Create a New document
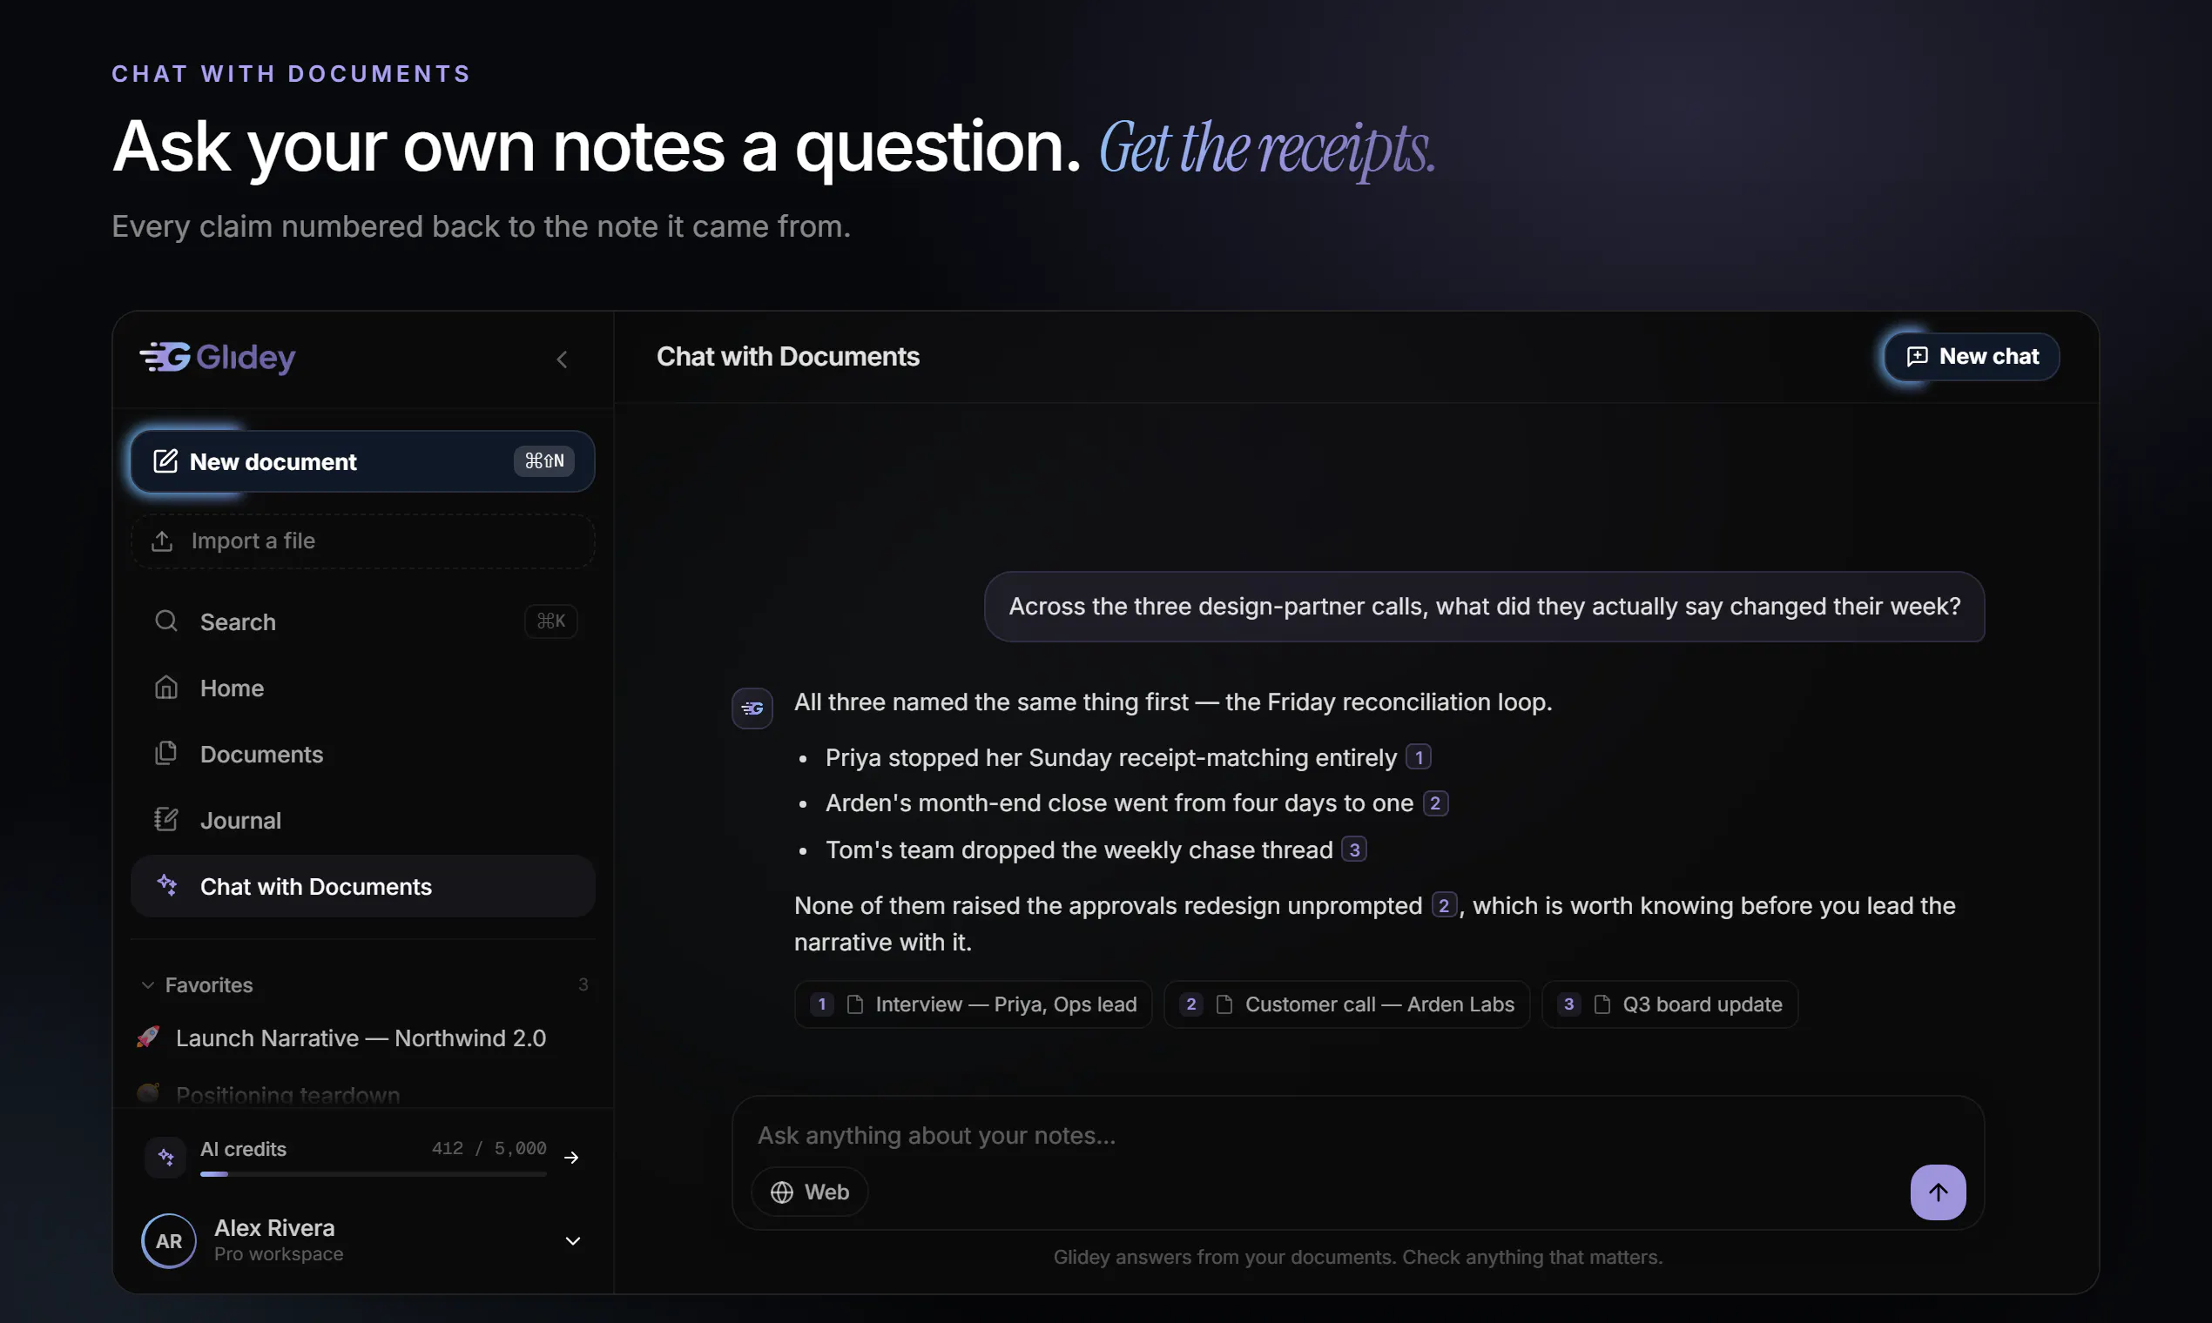This screenshot has height=1323, width=2212. click(x=362, y=462)
